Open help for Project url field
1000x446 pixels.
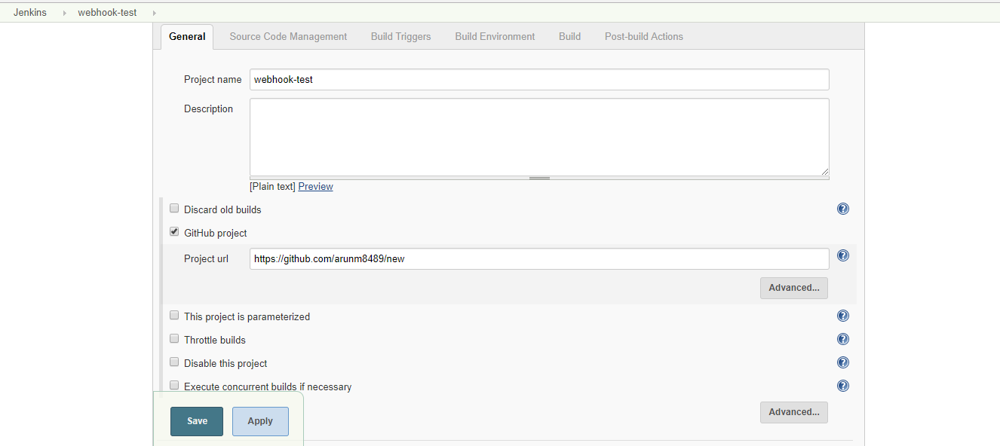coord(842,255)
